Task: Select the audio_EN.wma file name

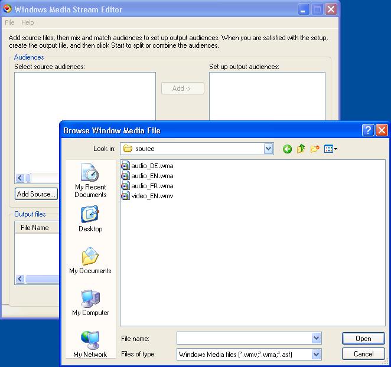Action: [152, 176]
